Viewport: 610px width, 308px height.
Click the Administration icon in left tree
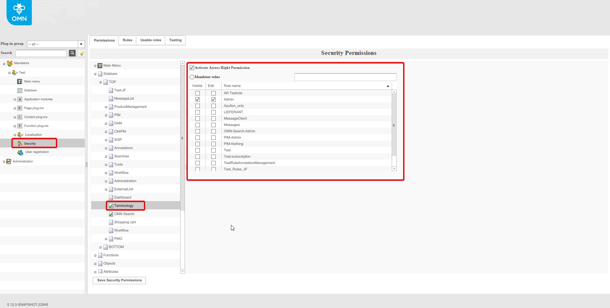click(x=9, y=161)
